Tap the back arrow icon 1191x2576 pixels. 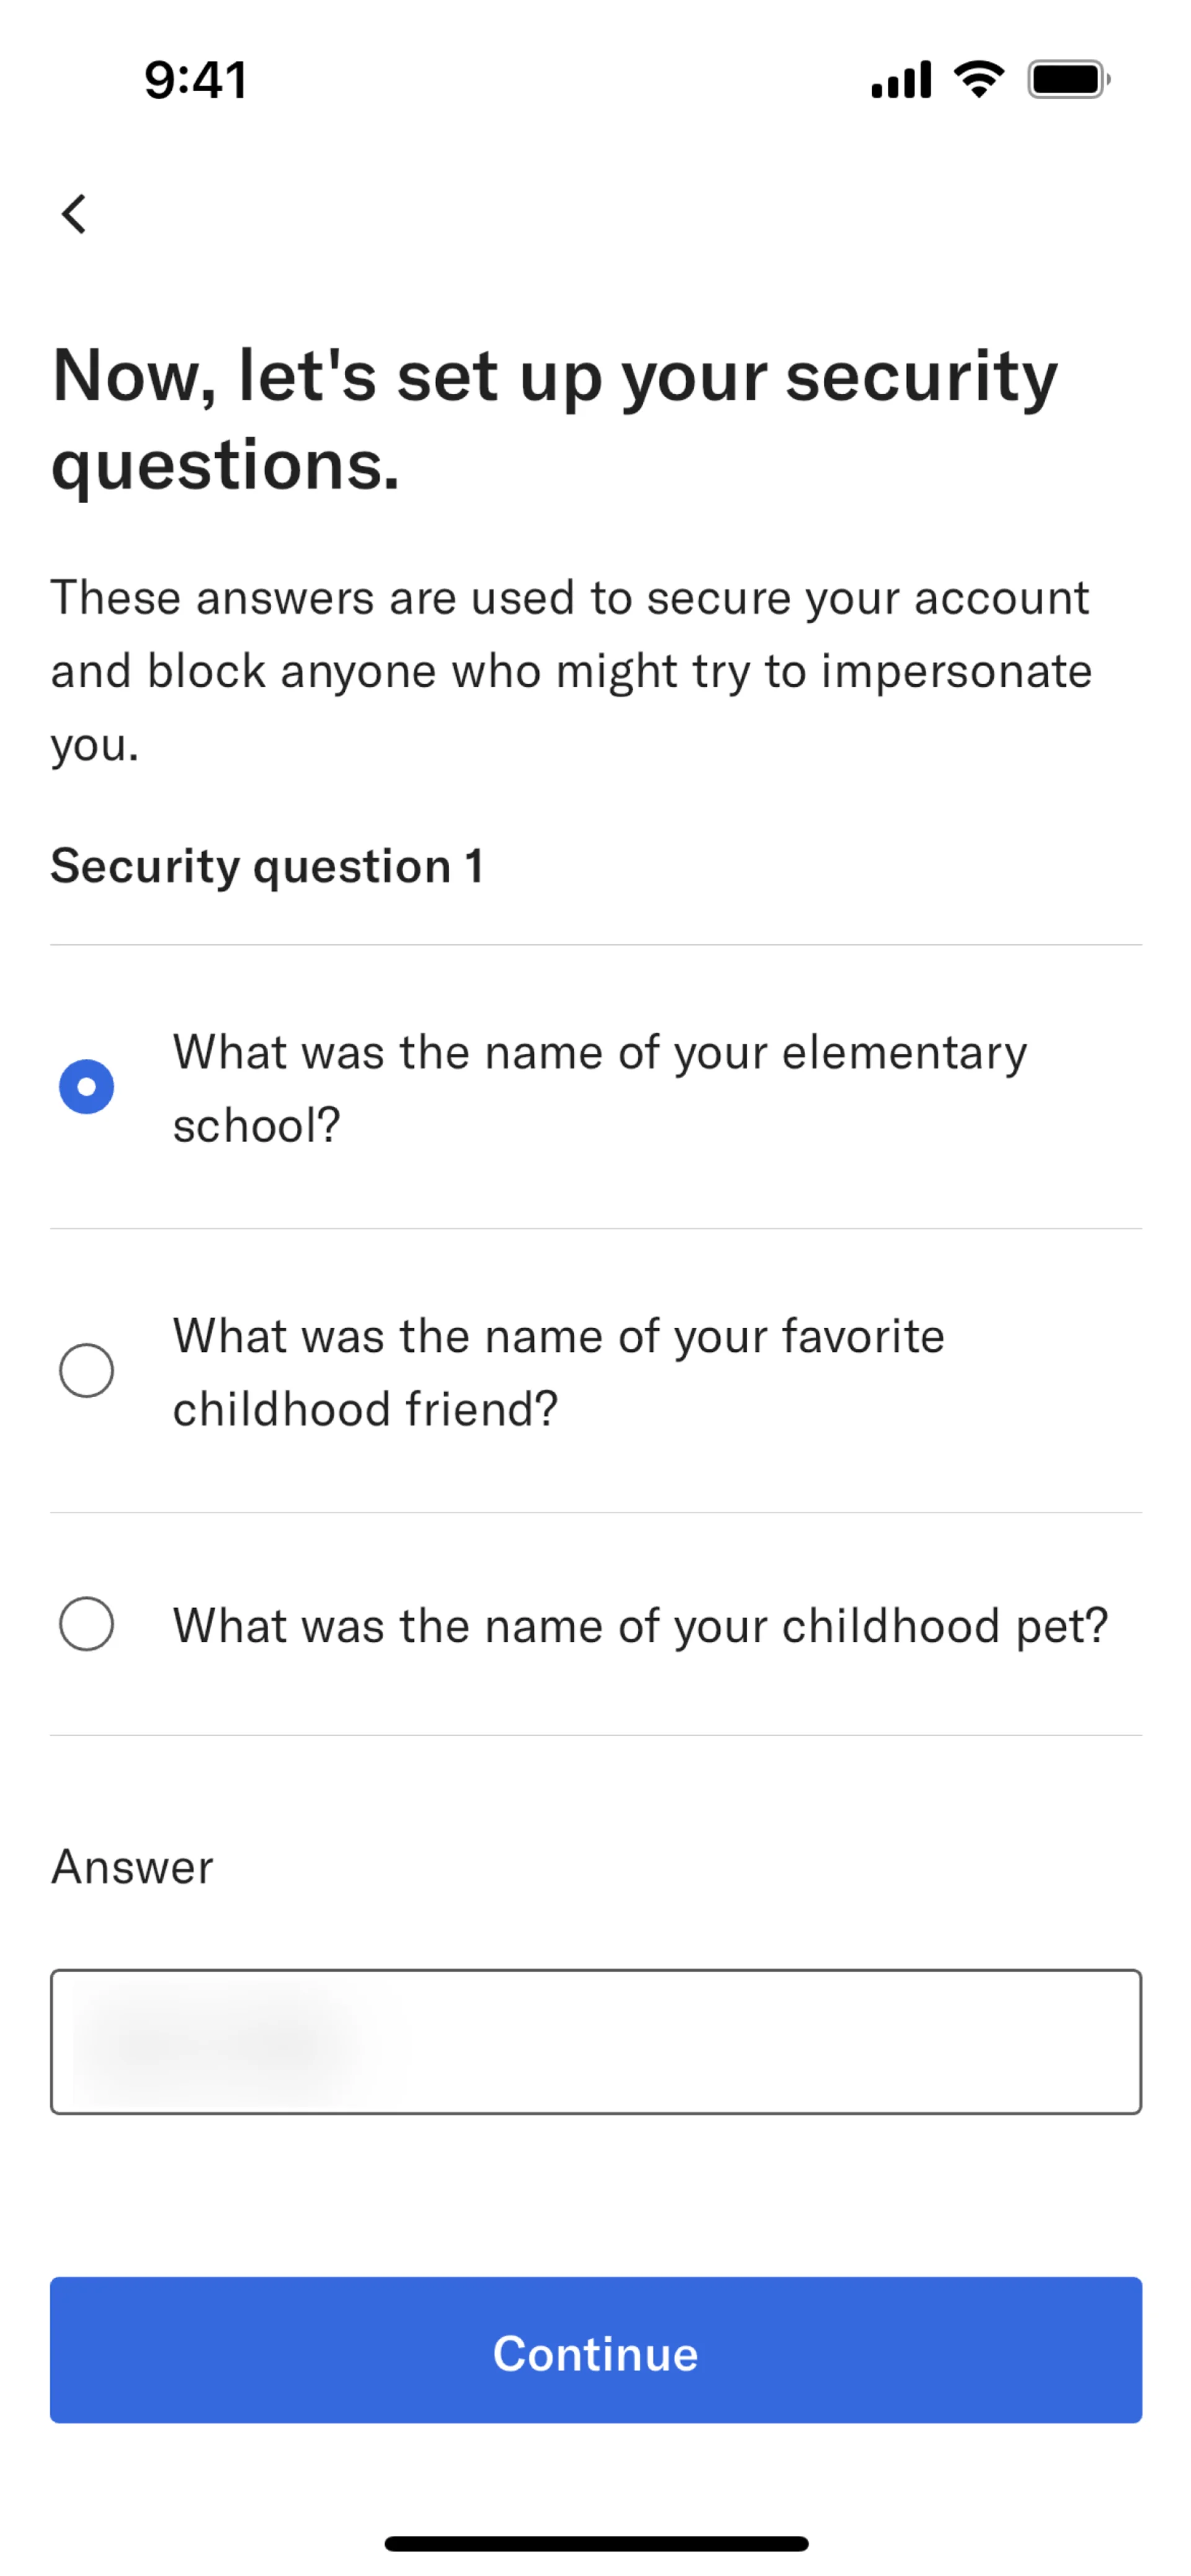click(x=74, y=214)
